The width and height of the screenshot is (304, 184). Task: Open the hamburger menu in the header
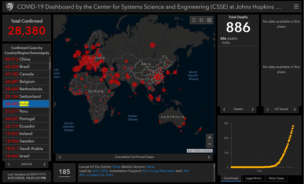click(296, 7)
